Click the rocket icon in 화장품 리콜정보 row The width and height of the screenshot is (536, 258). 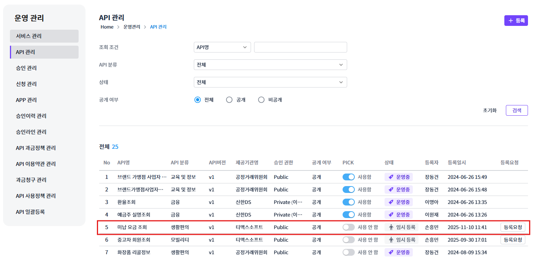pyautogui.click(x=391, y=252)
